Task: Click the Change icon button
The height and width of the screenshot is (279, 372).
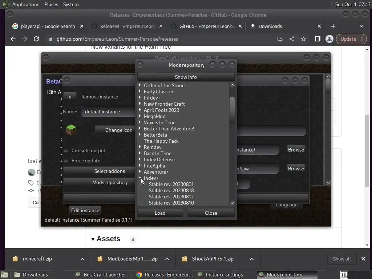Action: 115,130
